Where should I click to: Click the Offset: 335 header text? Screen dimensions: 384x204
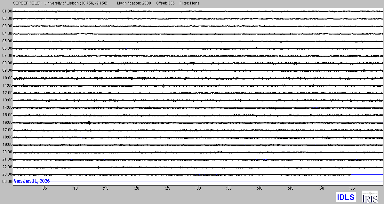[x=165, y=3]
